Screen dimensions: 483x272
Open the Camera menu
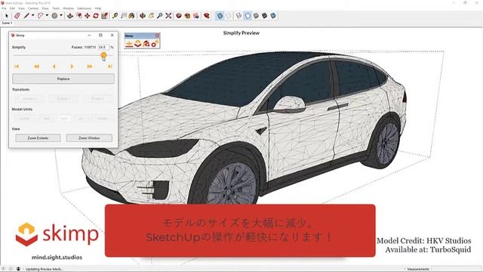point(33,8)
